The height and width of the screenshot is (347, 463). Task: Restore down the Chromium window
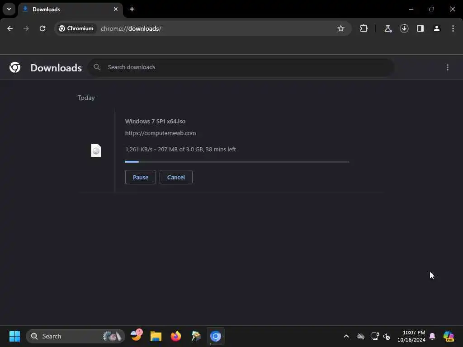click(432, 9)
